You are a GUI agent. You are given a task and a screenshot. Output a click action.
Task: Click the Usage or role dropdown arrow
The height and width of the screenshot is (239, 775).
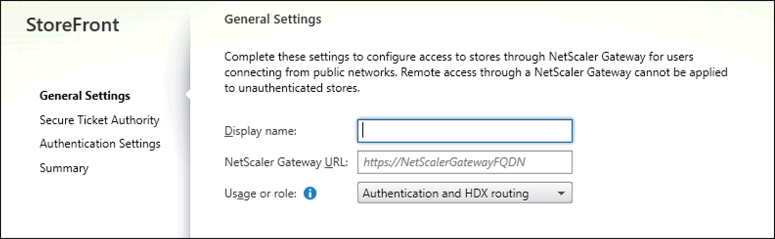point(561,194)
